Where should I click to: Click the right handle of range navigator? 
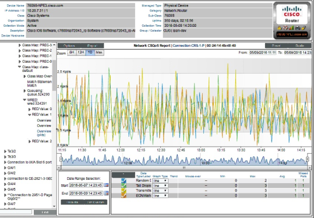(307, 159)
